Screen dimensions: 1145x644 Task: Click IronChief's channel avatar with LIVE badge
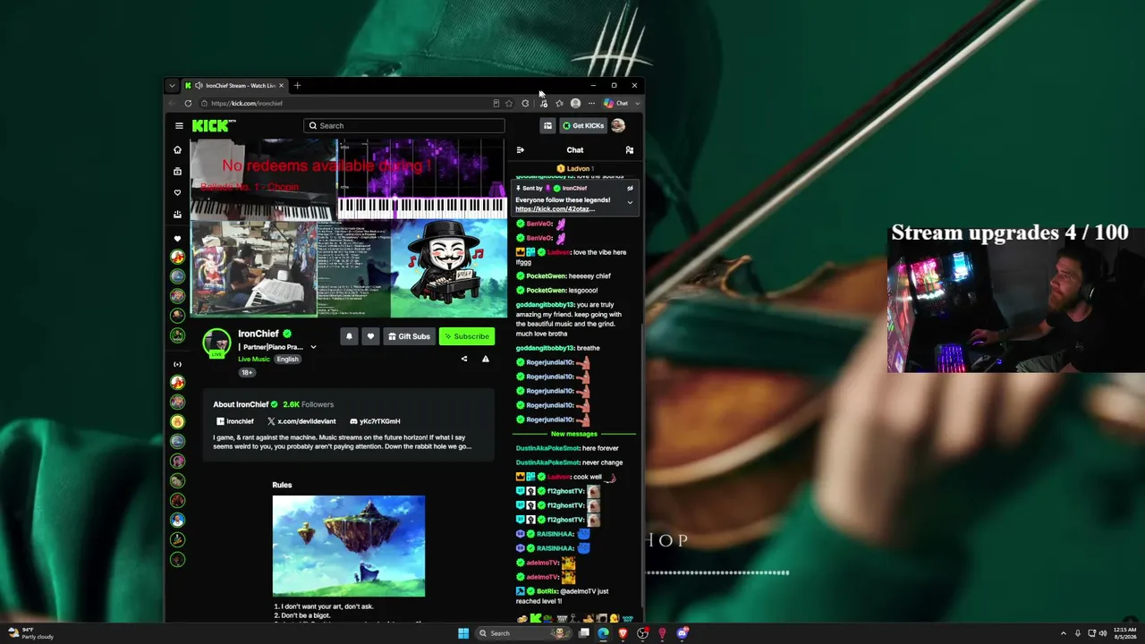216,343
